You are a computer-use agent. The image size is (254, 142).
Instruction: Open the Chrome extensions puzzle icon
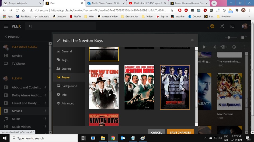(237, 10)
